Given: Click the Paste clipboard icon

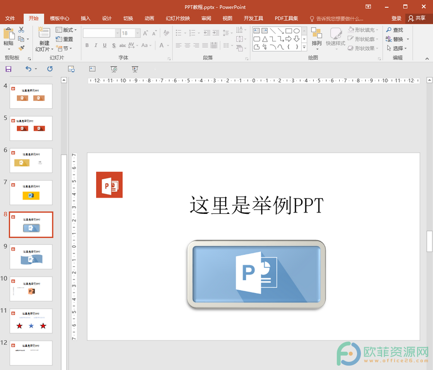Looking at the screenshot, I should pyautogui.click(x=9, y=33).
